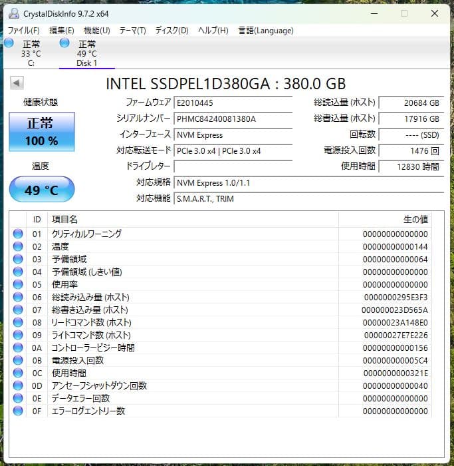Click raw value 0000000295E3F3
454x466 pixels.
tap(396, 297)
